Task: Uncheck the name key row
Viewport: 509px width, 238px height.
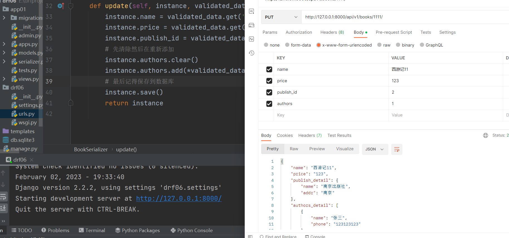Action: click(x=269, y=69)
